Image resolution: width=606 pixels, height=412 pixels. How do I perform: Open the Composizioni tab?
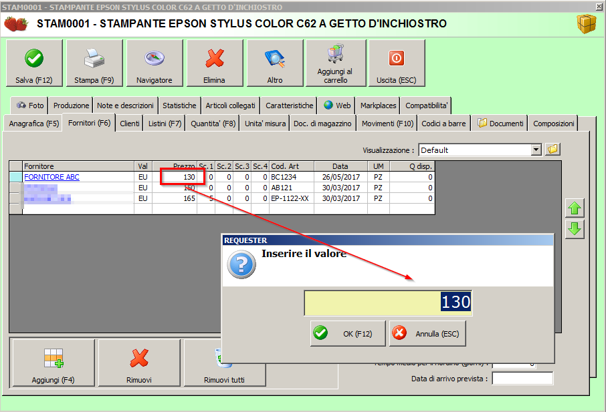(553, 124)
